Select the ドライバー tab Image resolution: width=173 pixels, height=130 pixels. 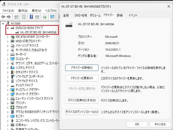[108, 15]
